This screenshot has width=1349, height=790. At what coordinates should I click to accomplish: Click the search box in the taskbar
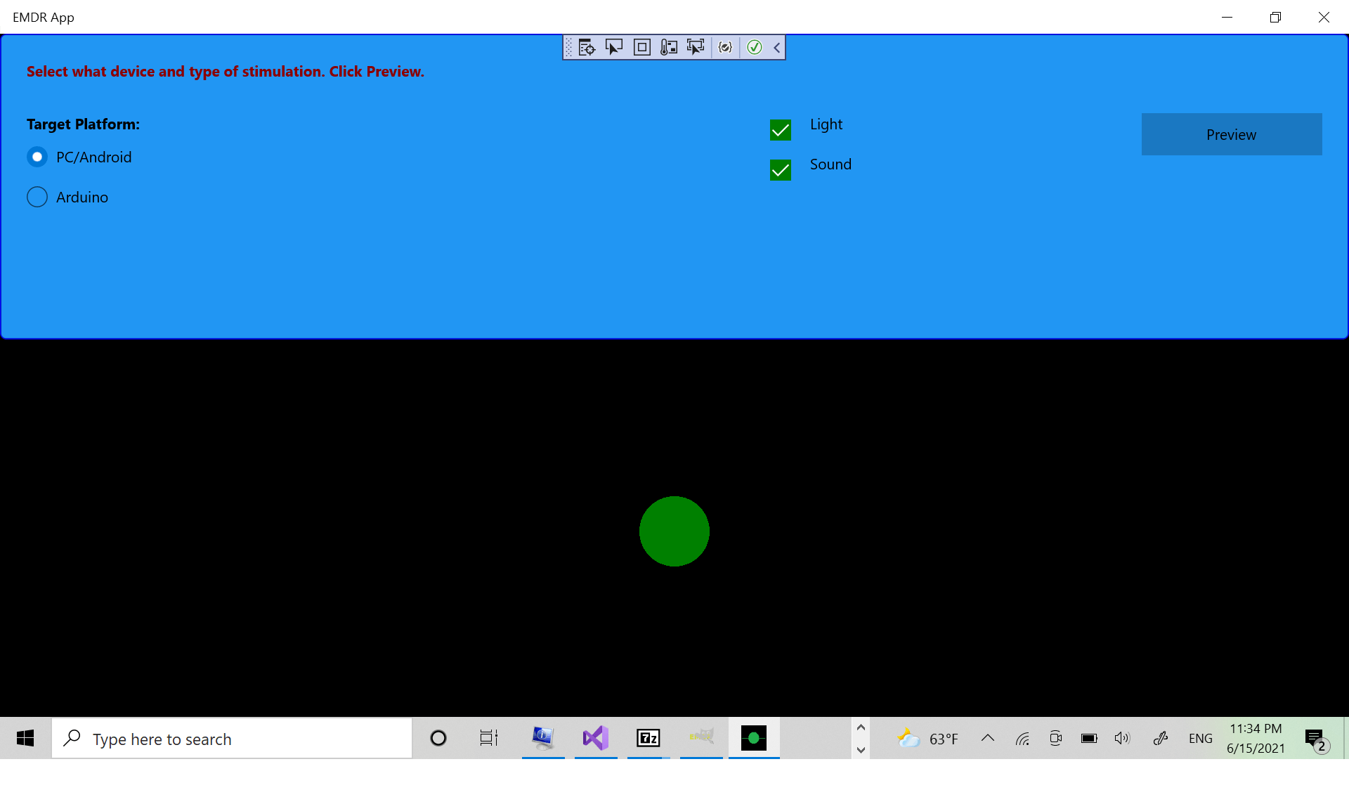click(x=232, y=738)
